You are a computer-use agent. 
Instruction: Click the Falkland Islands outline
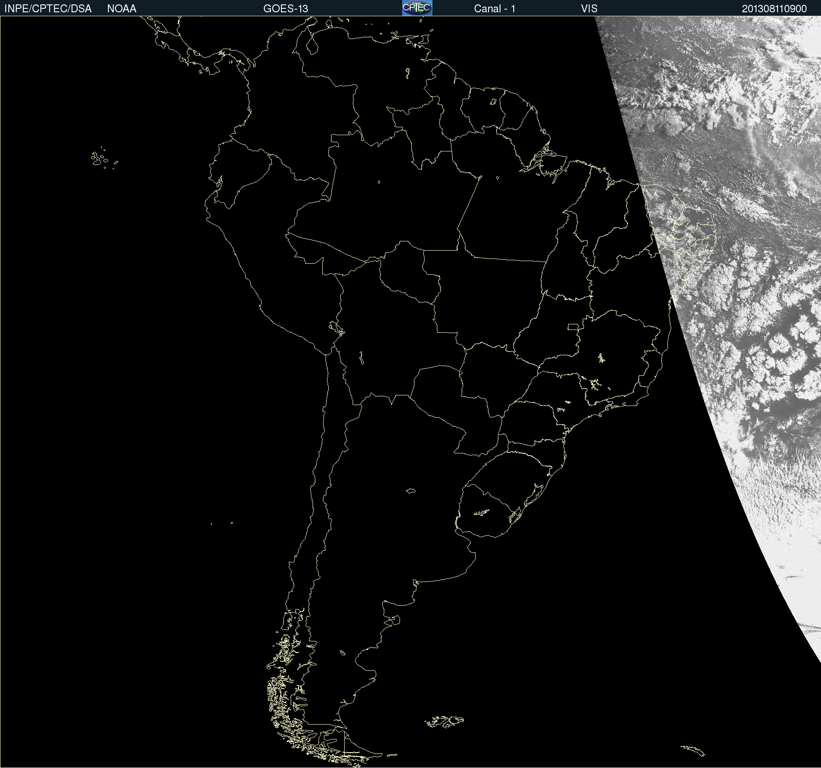pyautogui.click(x=444, y=721)
